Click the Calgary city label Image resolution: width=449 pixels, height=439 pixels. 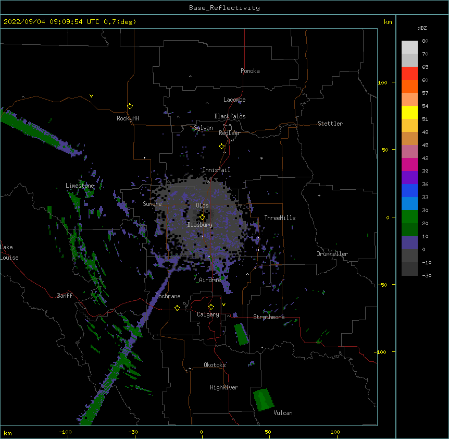[x=208, y=314]
